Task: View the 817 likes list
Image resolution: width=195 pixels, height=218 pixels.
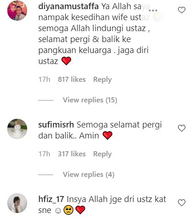Action: point(72,80)
